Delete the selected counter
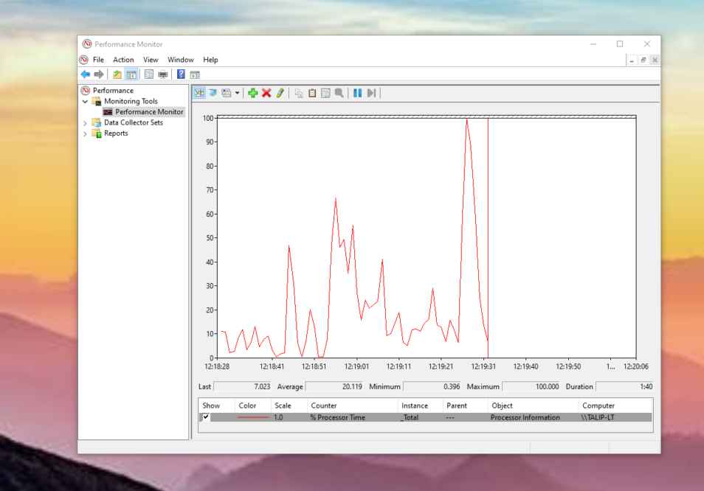This screenshot has height=491, width=704. point(266,93)
